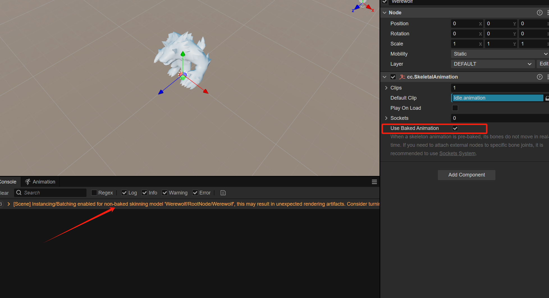Enable the Play On Load checkbox
The width and height of the screenshot is (549, 298).
pos(455,108)
